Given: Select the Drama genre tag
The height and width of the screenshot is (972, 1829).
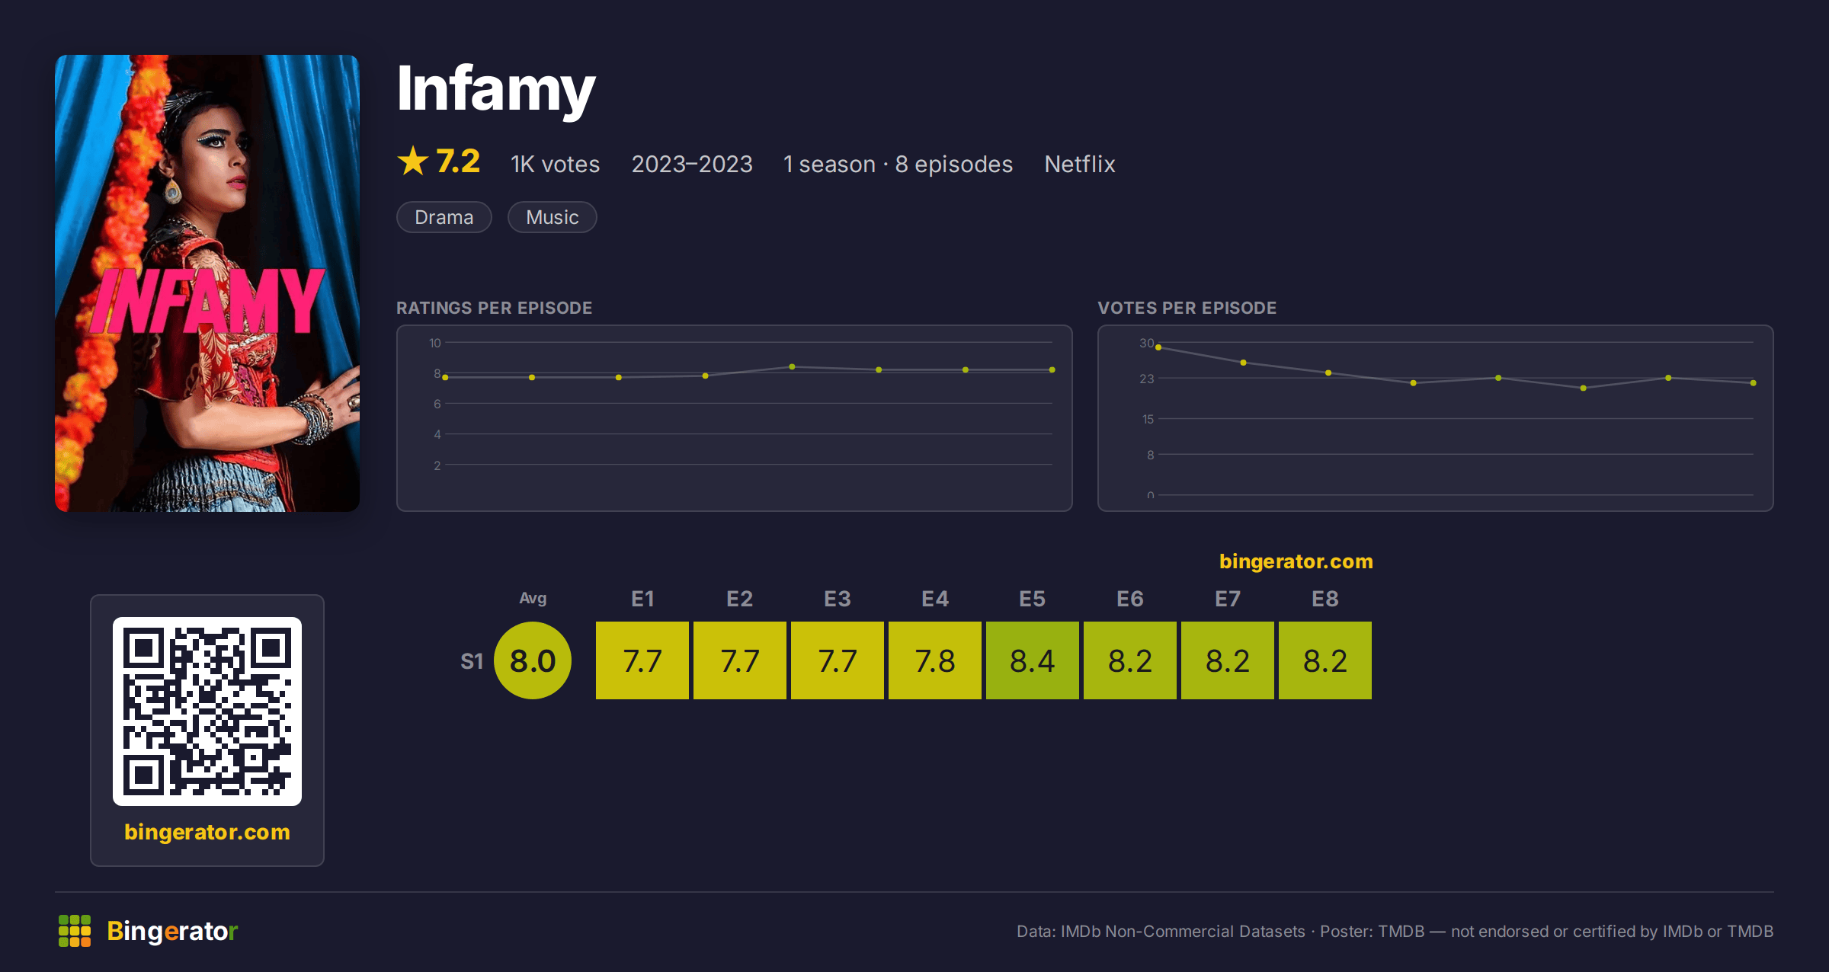Looking at the screenshot, I should (x=444, y=217).
